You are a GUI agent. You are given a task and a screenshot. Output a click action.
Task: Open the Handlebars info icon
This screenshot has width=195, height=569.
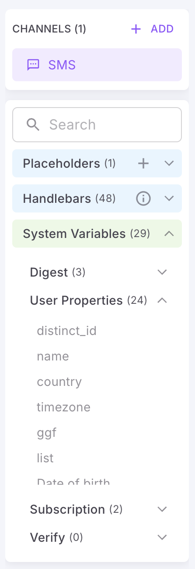143,198
